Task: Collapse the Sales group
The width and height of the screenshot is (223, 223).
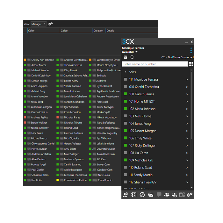Action: (x=126, y=72)
